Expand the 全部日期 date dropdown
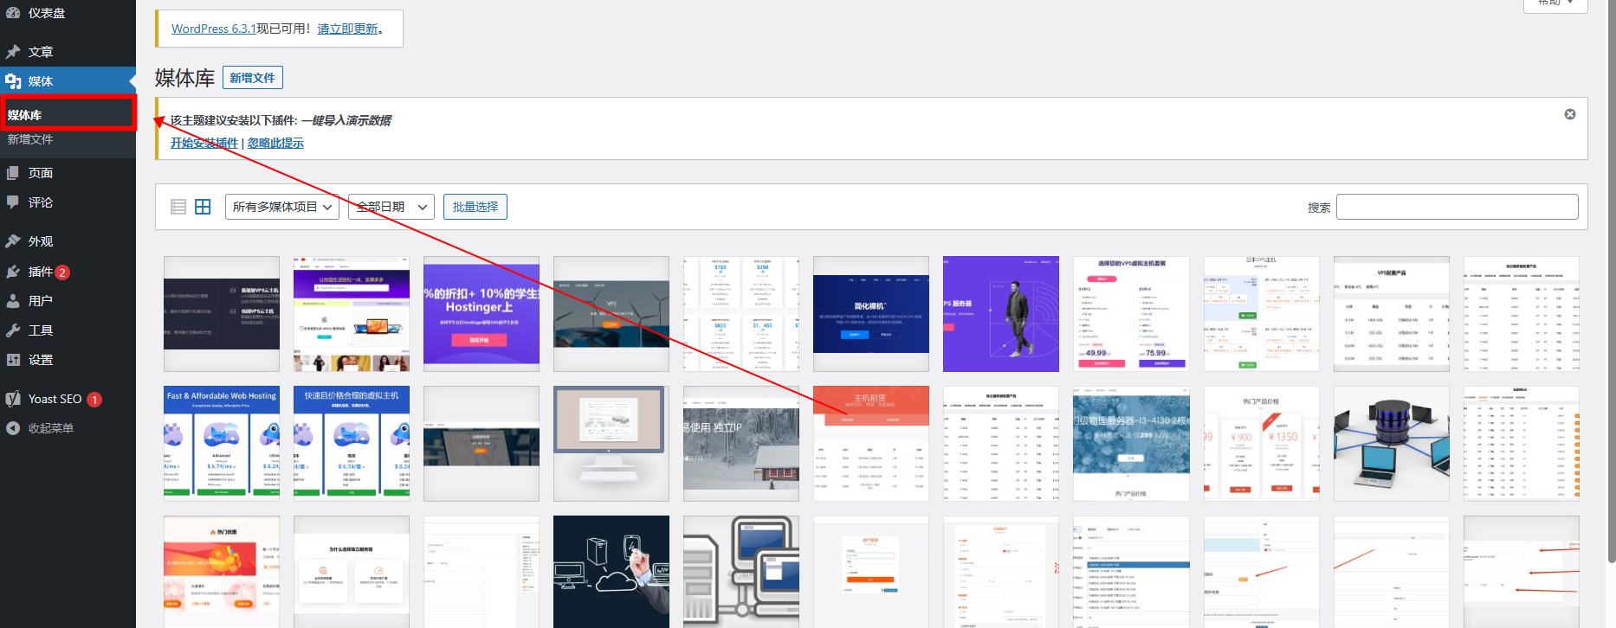Screen dimensions: 1616x628 point(390,207)
